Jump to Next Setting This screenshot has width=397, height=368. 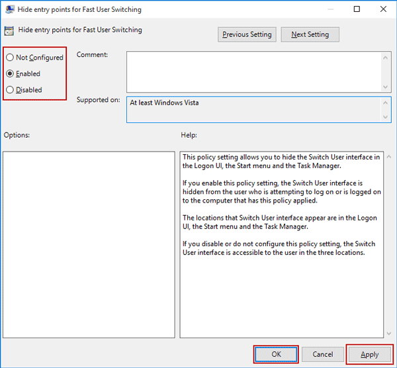click(x=310, y=34)
